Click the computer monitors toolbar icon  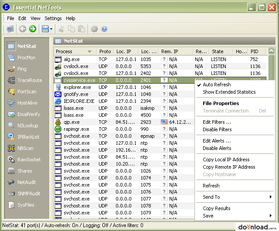[x=10, y=29]
